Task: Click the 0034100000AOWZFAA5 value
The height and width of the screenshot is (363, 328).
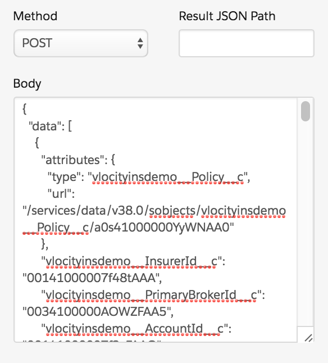Action: click(x=97, y=311)
